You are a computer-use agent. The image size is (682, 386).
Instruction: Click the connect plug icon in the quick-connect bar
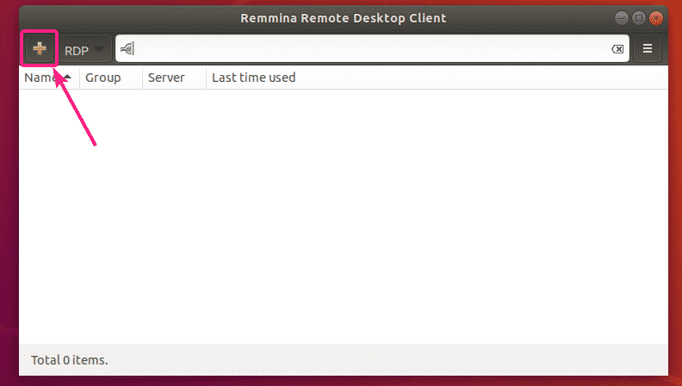pos(126,49)
